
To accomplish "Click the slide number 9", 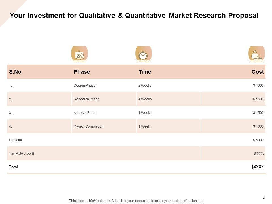I will (x=264, y=197).
